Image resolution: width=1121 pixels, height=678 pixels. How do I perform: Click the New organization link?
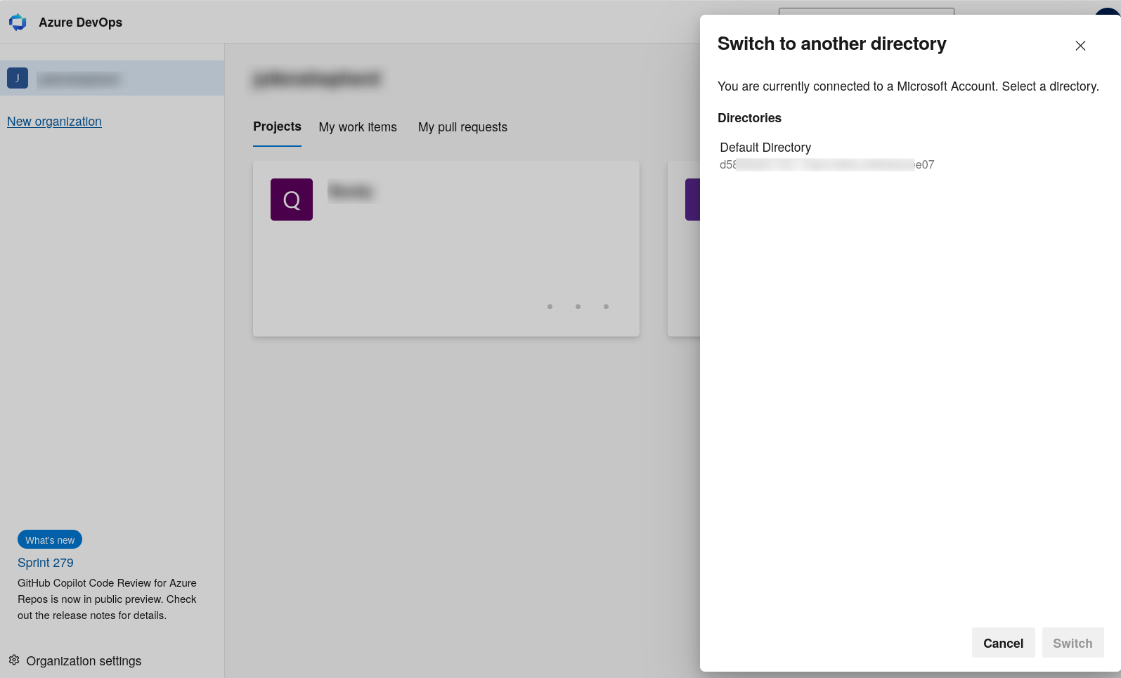coord(54,122)
